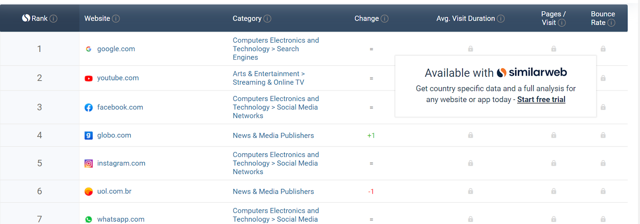This screenshot has height=224, width=640.
Task: Select the uol.com.br website link
Action: coord(114,191)
